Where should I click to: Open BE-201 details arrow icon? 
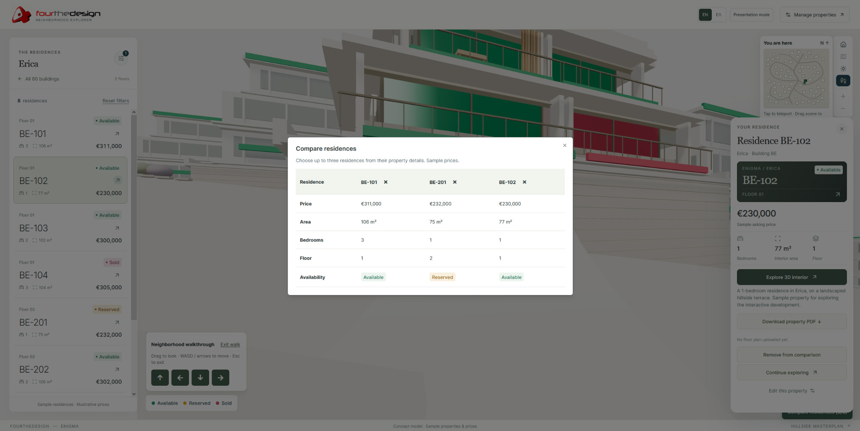click(x=117, y=322)
